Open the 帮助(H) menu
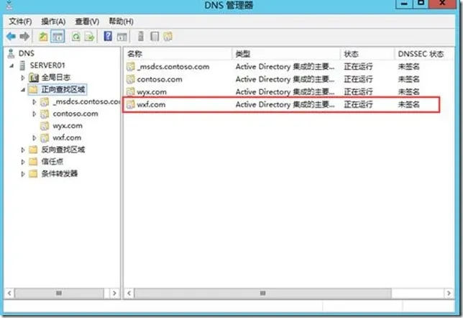 click(x=121, y=22)
